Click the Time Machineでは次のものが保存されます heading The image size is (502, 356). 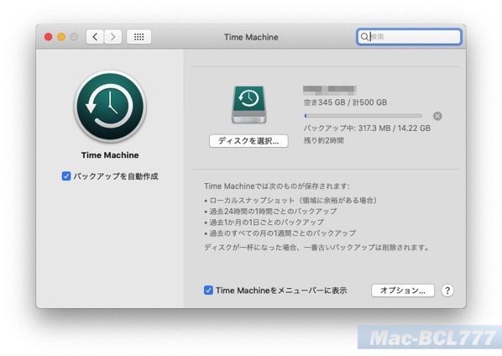click(x=277, y=186)
